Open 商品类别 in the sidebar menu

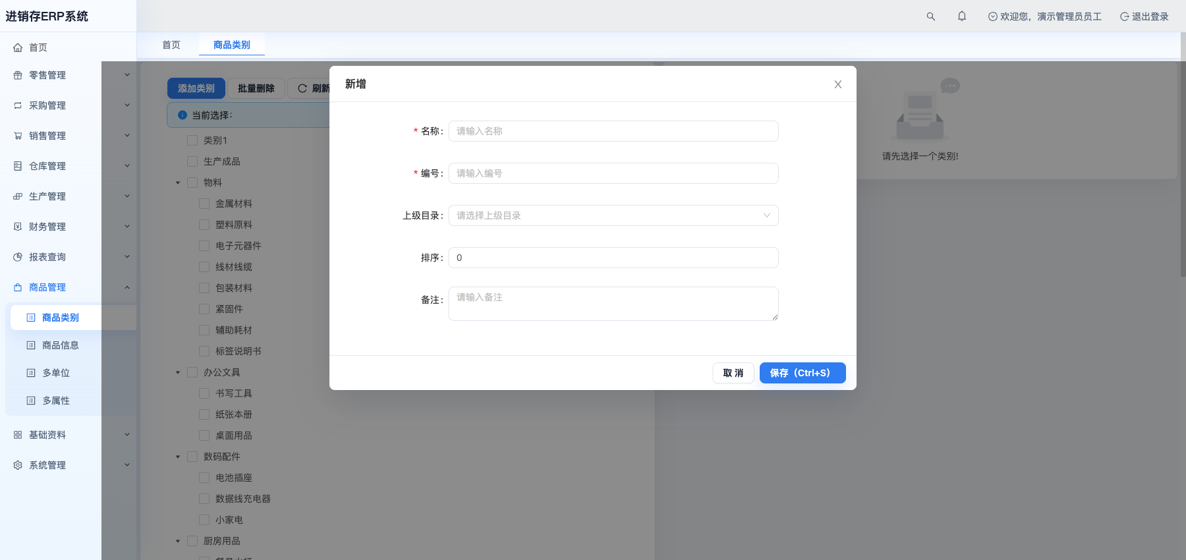click(x=73, y=318)
